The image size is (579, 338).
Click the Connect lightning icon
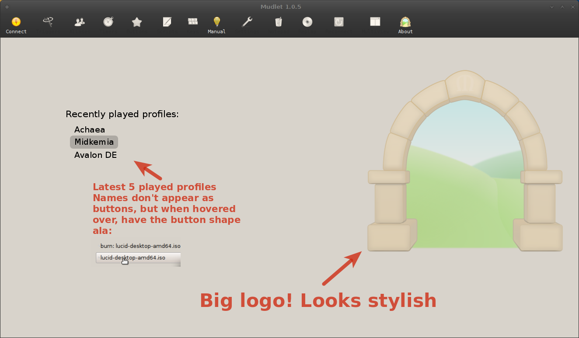coord(16,22)
